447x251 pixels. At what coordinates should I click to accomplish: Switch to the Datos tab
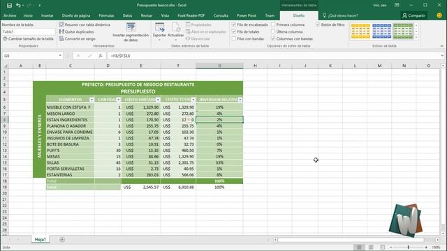(127, 15)
